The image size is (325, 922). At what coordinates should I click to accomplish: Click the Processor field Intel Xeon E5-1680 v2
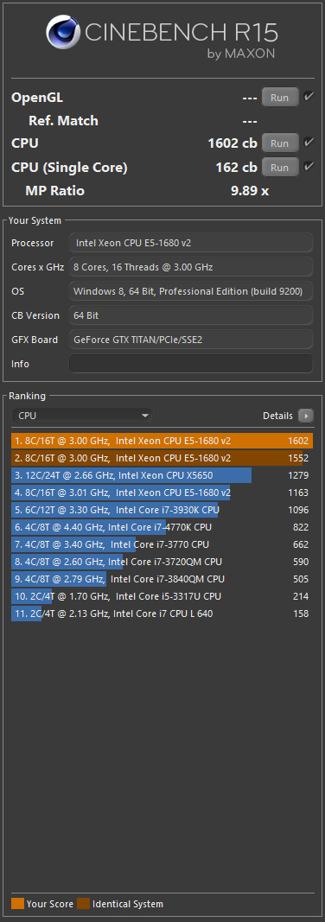[191, 243]
